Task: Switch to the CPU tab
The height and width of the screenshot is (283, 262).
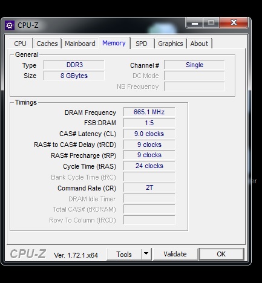Action: tap(20, 44)
